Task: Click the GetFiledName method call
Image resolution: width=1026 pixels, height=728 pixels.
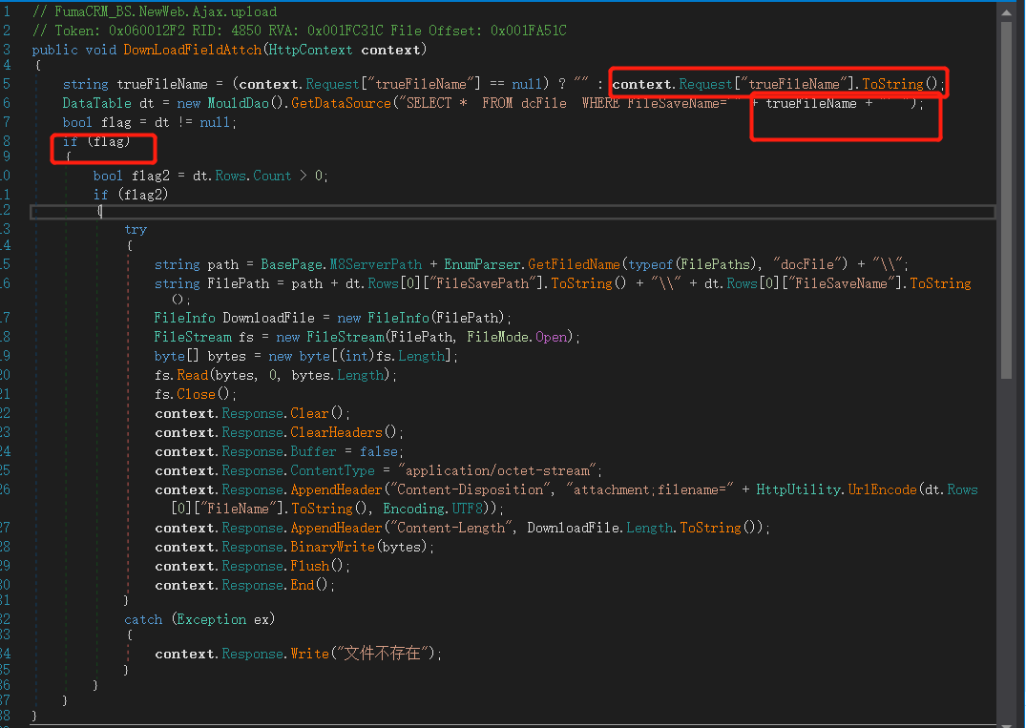Action: 574,264
